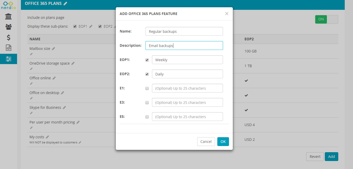
Task: Edit Skype for Business name pencil
Action: pos(64,107)
